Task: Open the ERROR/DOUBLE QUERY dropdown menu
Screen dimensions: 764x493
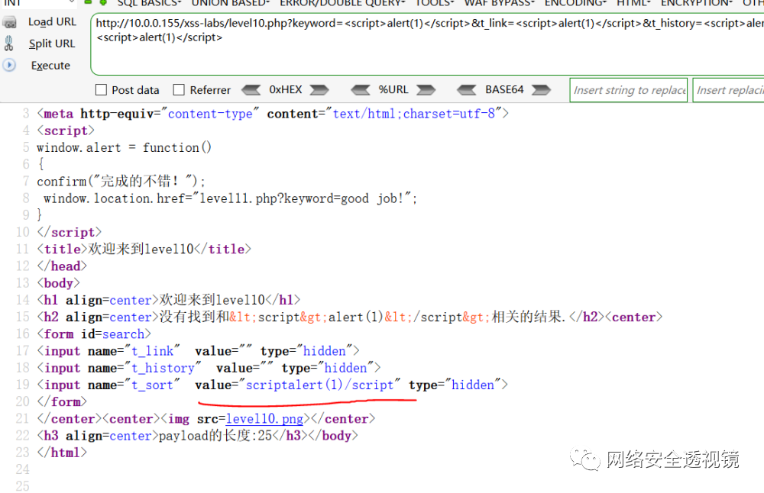Action: click(342, 3)
